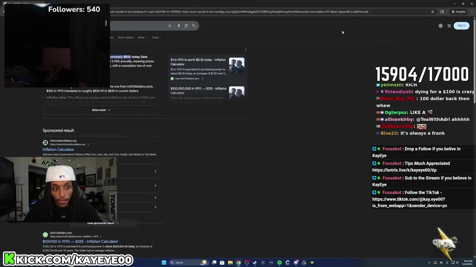The width and height of the screenshot is (476, 267).
Task: Start voice search with microphone icon
Action: click(179, 26)
